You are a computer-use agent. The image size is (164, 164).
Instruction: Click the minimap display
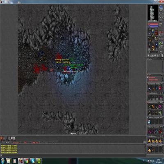point(153,13)
